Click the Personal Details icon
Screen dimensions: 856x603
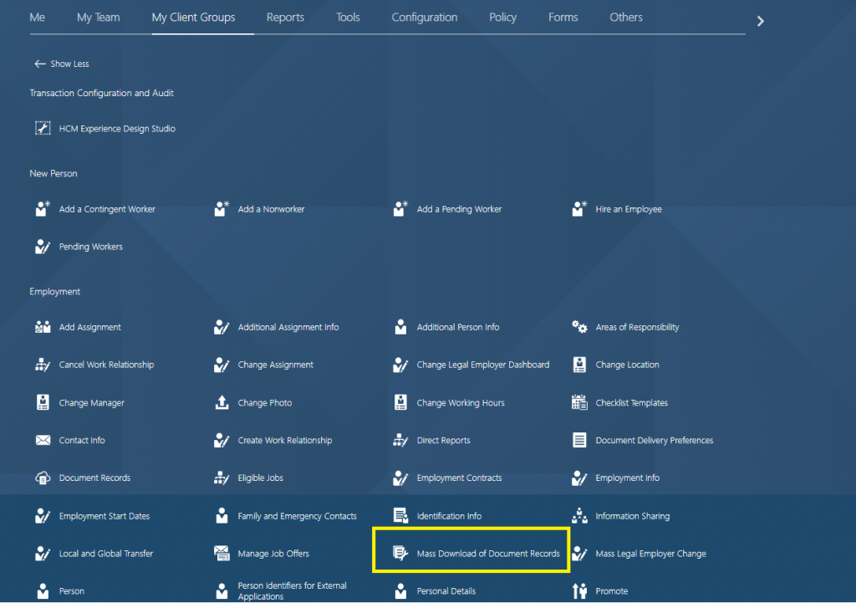pos(400,591)
